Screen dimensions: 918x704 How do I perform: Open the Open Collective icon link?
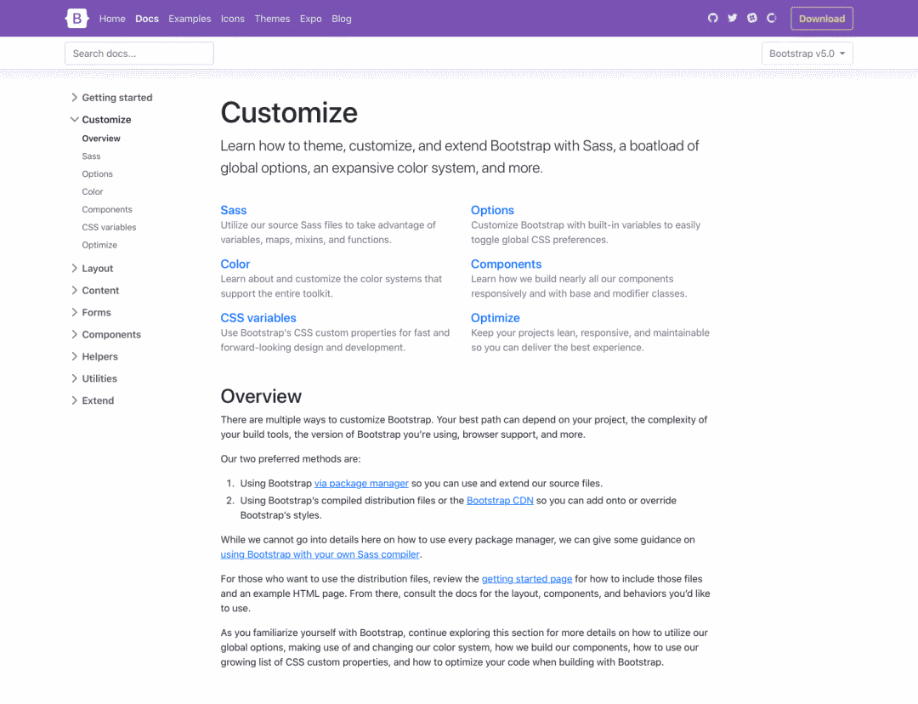tap(772, 18)
